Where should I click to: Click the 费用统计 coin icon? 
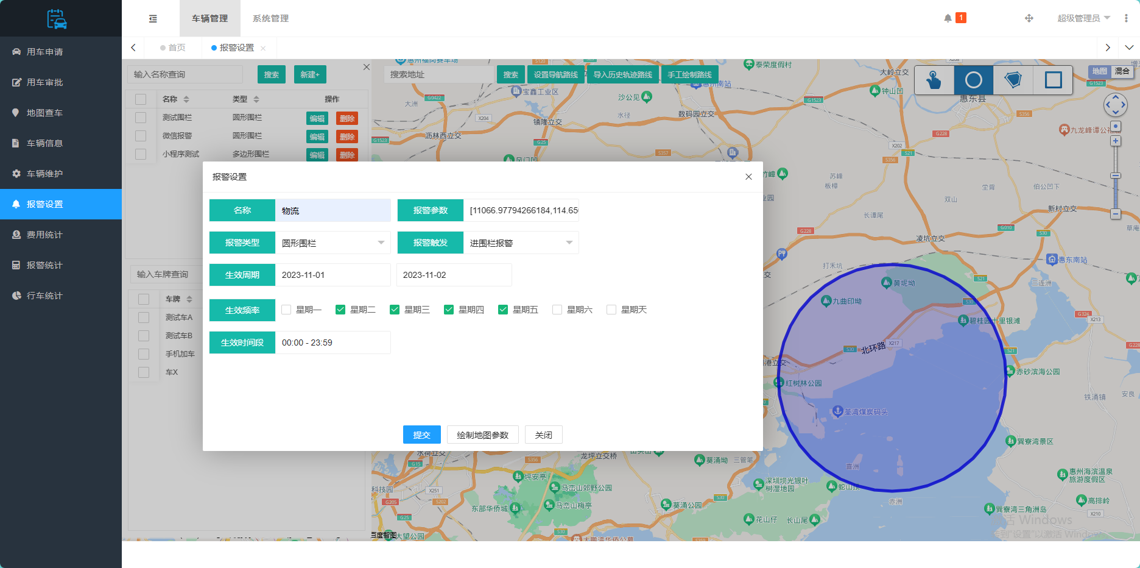(x=16, y=235)
